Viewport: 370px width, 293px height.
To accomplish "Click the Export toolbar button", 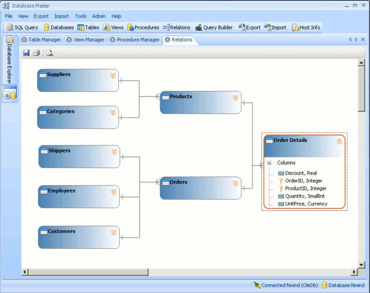I will [x=250, y=28].
